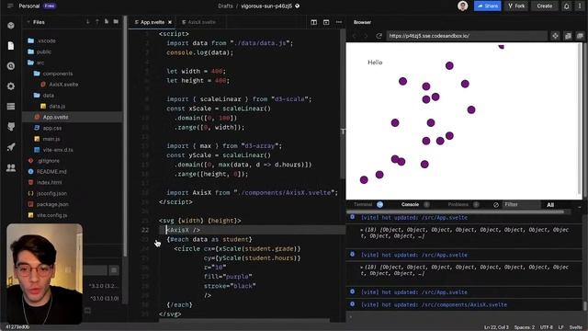This screenshot has width=588, height=331.
Task: Select the Browser panel tab
Action: click(x=362, y=22)
